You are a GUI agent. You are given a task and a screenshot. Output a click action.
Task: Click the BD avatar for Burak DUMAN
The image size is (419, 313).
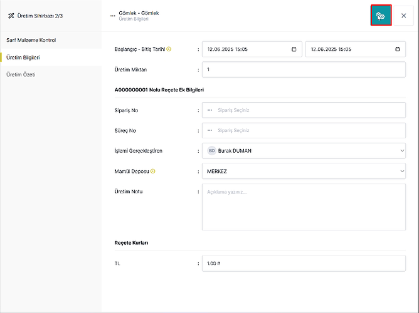pyautogui.click(x=211, y=151)
